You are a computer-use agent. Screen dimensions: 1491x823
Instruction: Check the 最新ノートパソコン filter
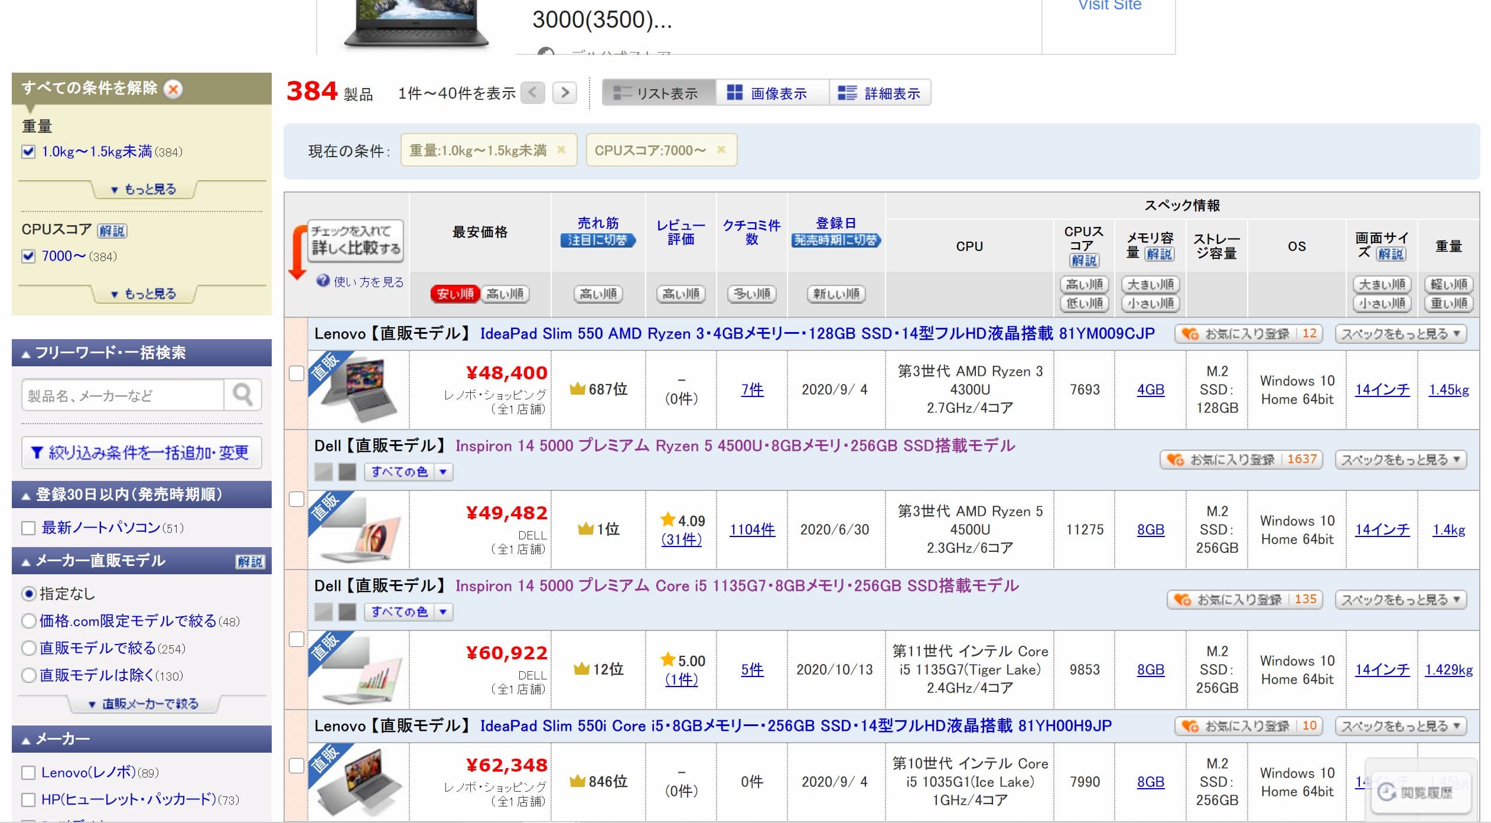[28, 528]
